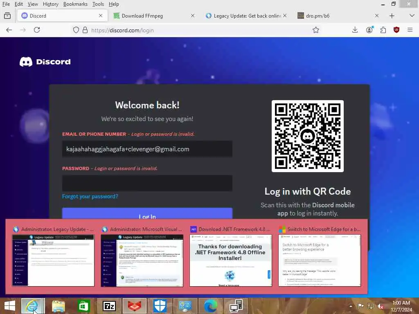Switch to the Download FFmpeg tab
This screenshot has width=419, height=314.
154,16
